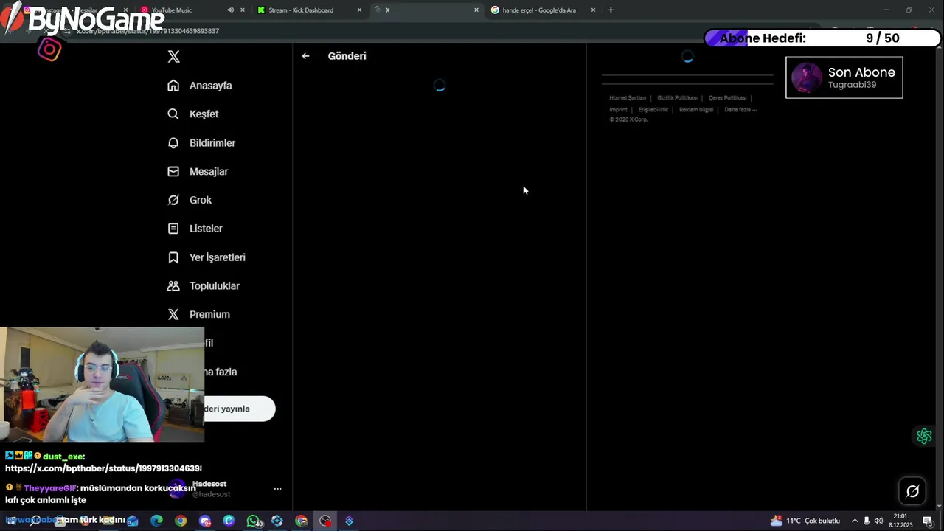
Task: Open Gizlilik Politikası link
Action: [677, 98]
